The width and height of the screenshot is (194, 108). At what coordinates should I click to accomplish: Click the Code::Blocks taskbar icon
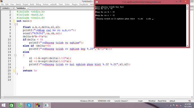38,105
